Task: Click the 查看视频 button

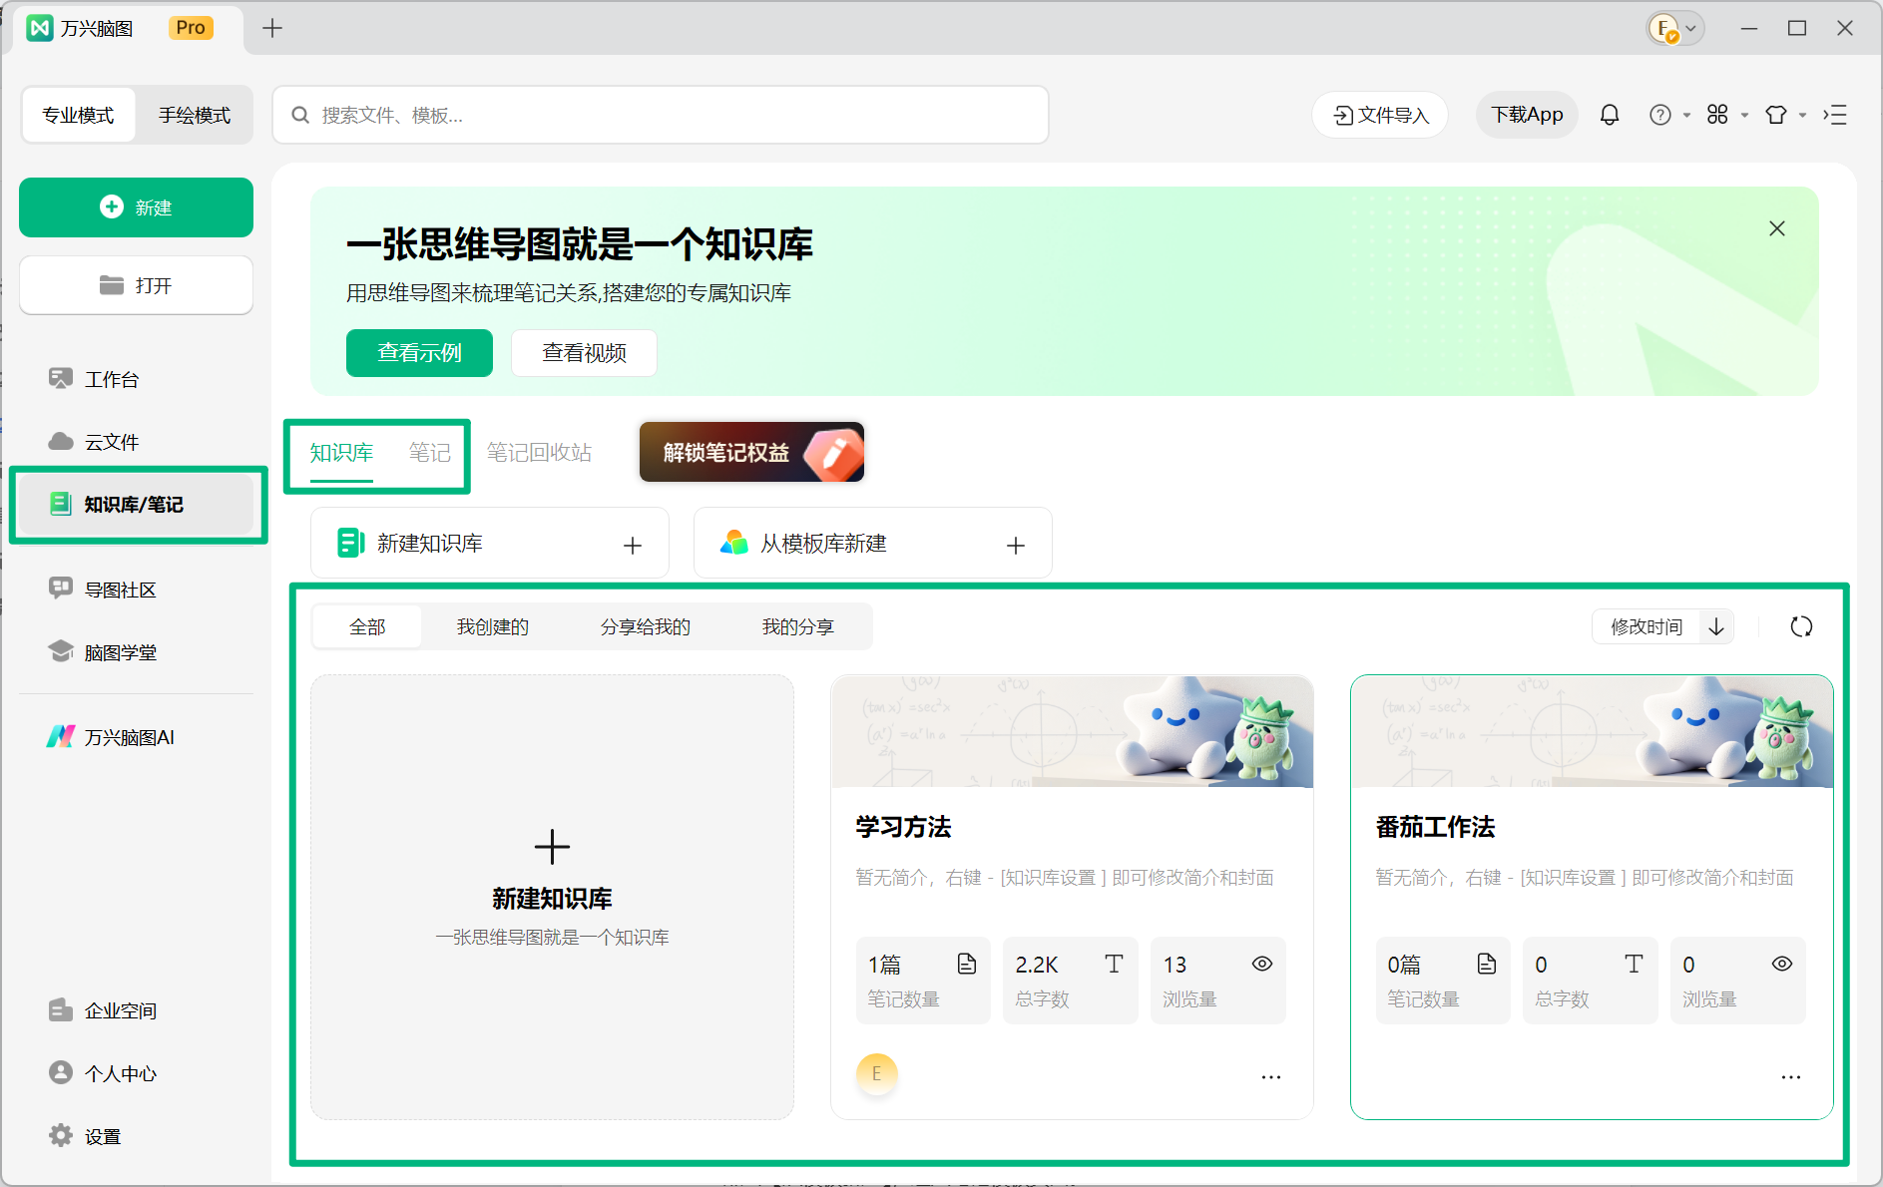Action: (584, 353)
